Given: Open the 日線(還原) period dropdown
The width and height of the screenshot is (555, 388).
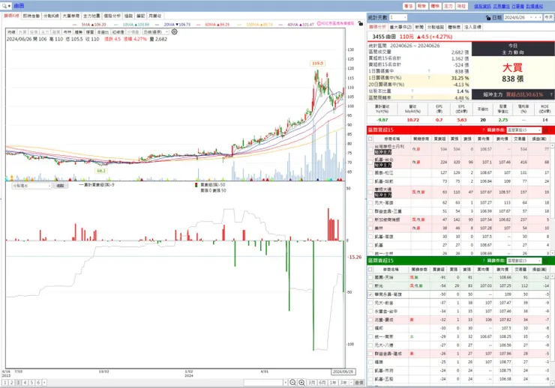Looking at the screenshot, I should tap(156, 32).
